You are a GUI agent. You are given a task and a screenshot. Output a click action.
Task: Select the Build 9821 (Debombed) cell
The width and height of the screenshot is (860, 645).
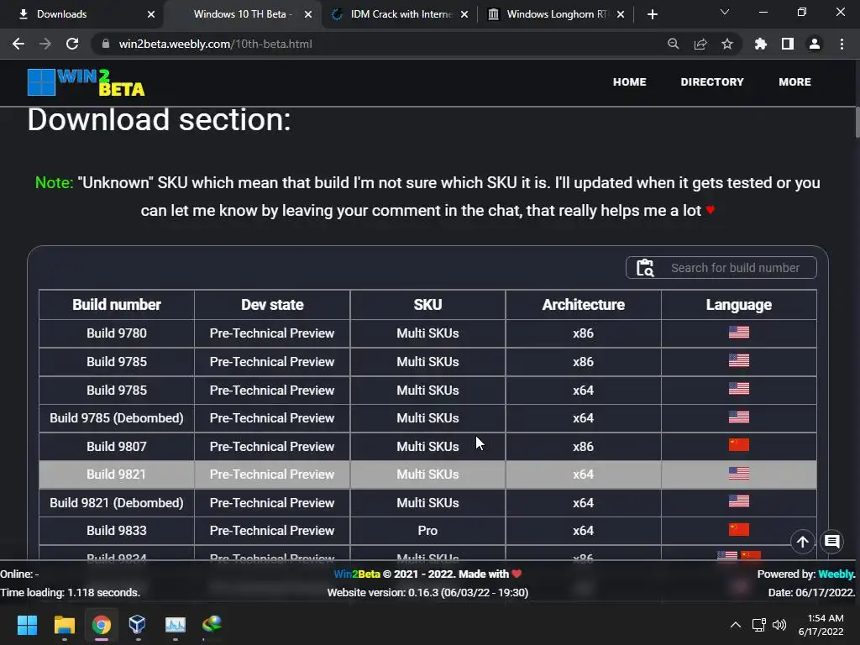point(116,502)
